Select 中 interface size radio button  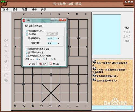pyautogui.click(x=44, y=59)
